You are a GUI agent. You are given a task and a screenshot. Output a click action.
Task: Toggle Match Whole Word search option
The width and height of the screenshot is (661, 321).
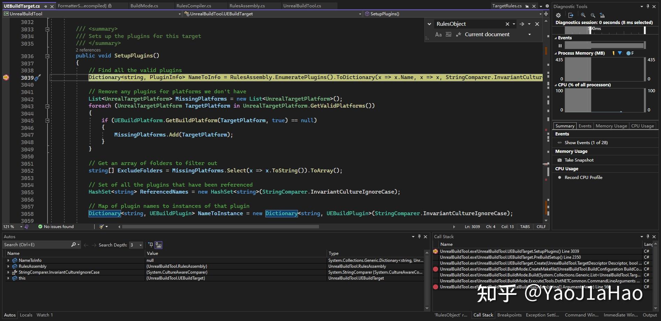448,34
